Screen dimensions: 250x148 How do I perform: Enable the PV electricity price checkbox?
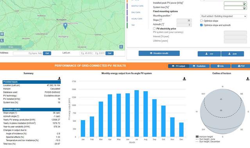click(154, 29)
